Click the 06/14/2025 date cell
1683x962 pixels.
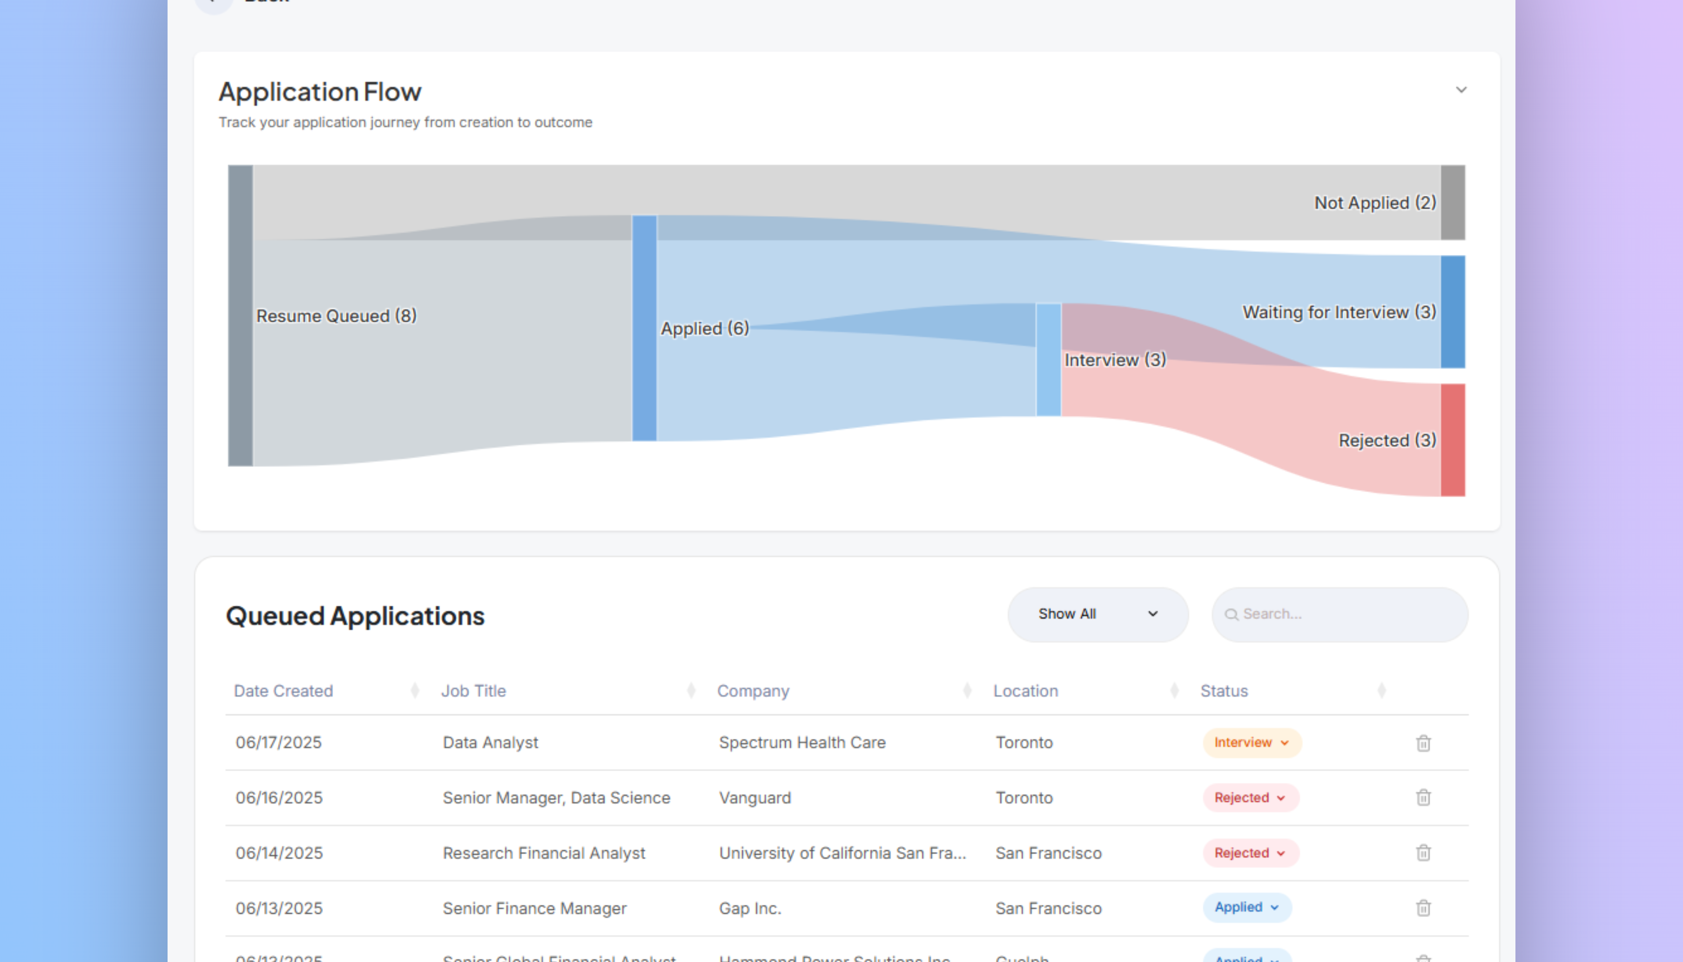point(279,853)
